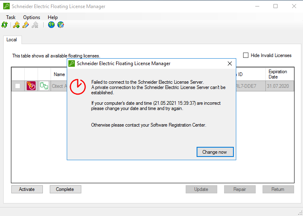Click the key with pencil edit icon

(25, 25)
